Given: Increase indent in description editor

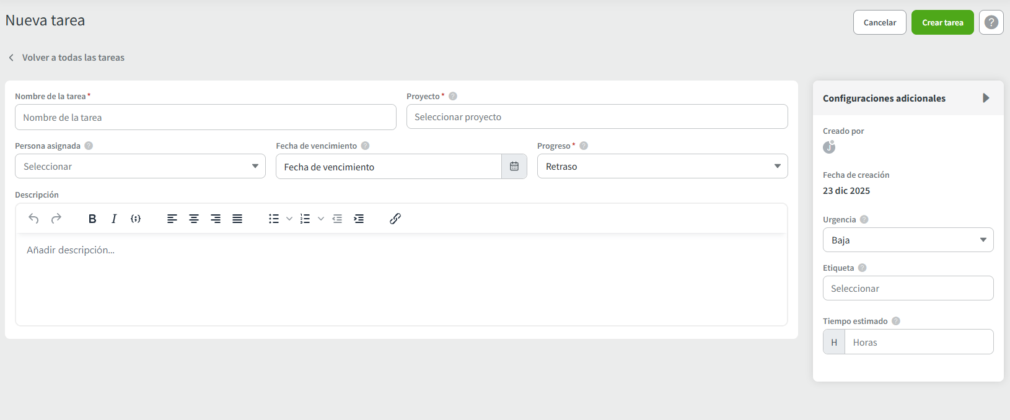Looking at the screenshot, I should coord(359,219).
